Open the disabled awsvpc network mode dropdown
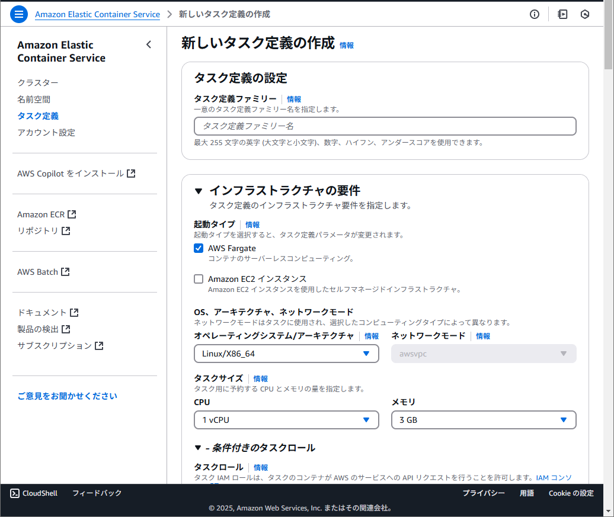Image resolution: width=614 pixels, height=517 pixels. pyautogui.click(x=484, y=354)
